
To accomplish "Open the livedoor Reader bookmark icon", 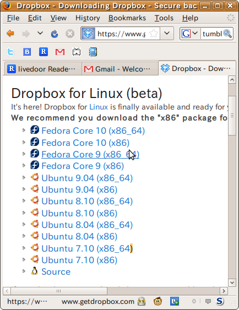I will tap(44, 52).
